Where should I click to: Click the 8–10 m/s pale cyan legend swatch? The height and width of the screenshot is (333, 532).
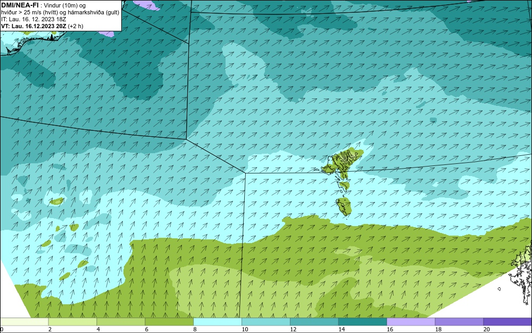tap(218, 321)
